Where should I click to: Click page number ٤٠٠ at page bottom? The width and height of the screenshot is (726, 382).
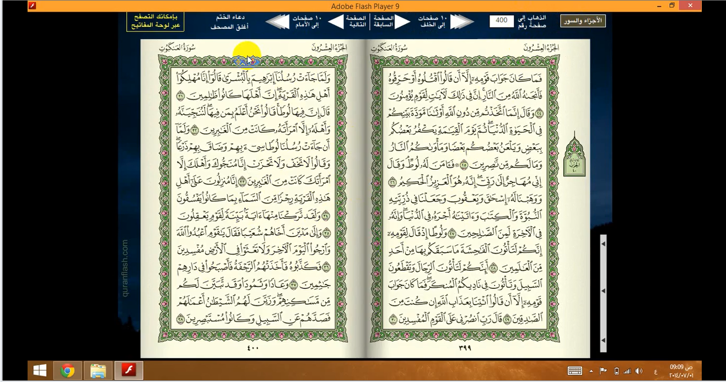253,348
